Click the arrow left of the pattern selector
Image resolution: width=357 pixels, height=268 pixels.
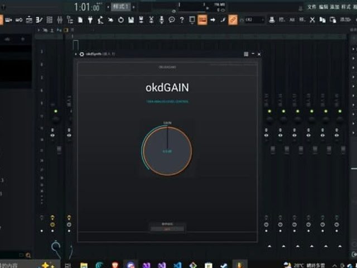[x=108, y=7]
